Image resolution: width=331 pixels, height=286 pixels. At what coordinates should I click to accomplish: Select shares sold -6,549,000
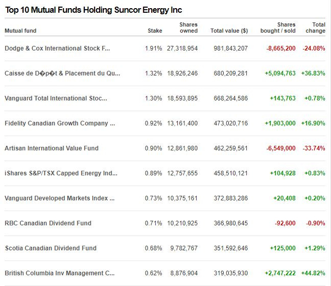[x=281, y=148]
